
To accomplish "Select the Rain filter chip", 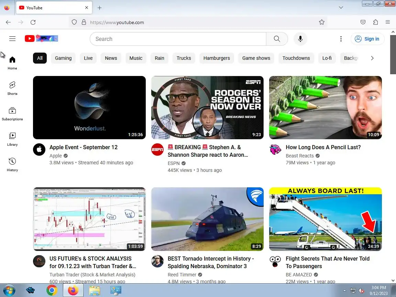I will pos(159,58).
